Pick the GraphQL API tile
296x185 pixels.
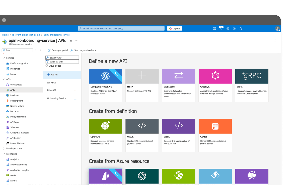(x=215, y=85)
